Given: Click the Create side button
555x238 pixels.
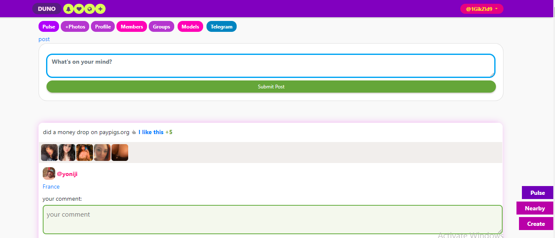Looking at the screenshot, I should 536,224.
